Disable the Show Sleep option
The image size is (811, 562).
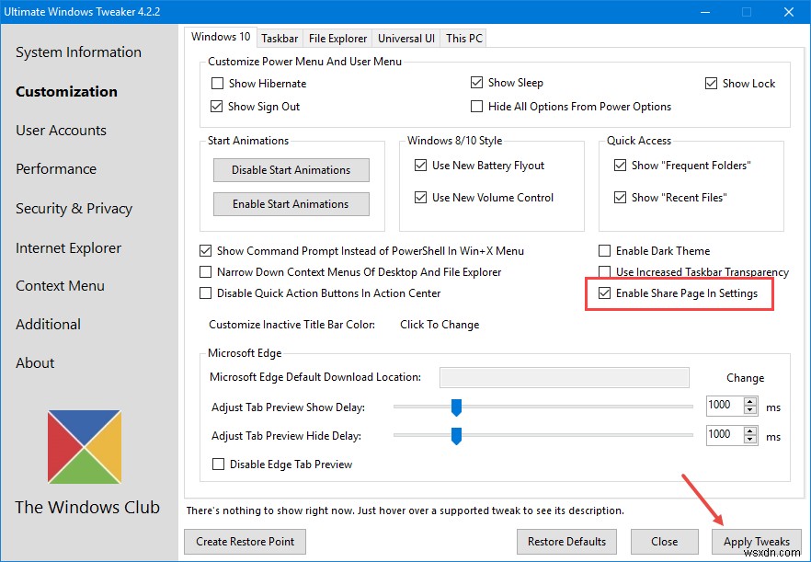pos(477,82)
